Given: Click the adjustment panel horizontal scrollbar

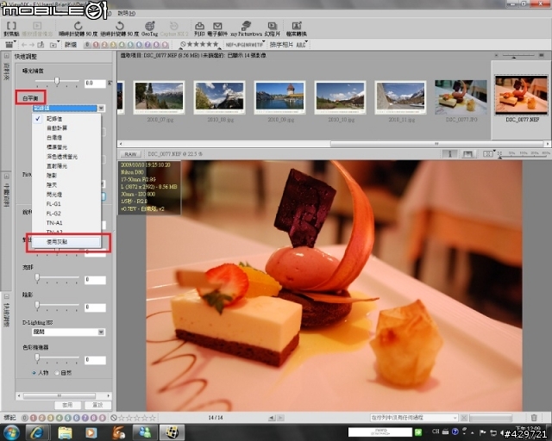Looking at the screenshot, I should [x=60, y=396].
